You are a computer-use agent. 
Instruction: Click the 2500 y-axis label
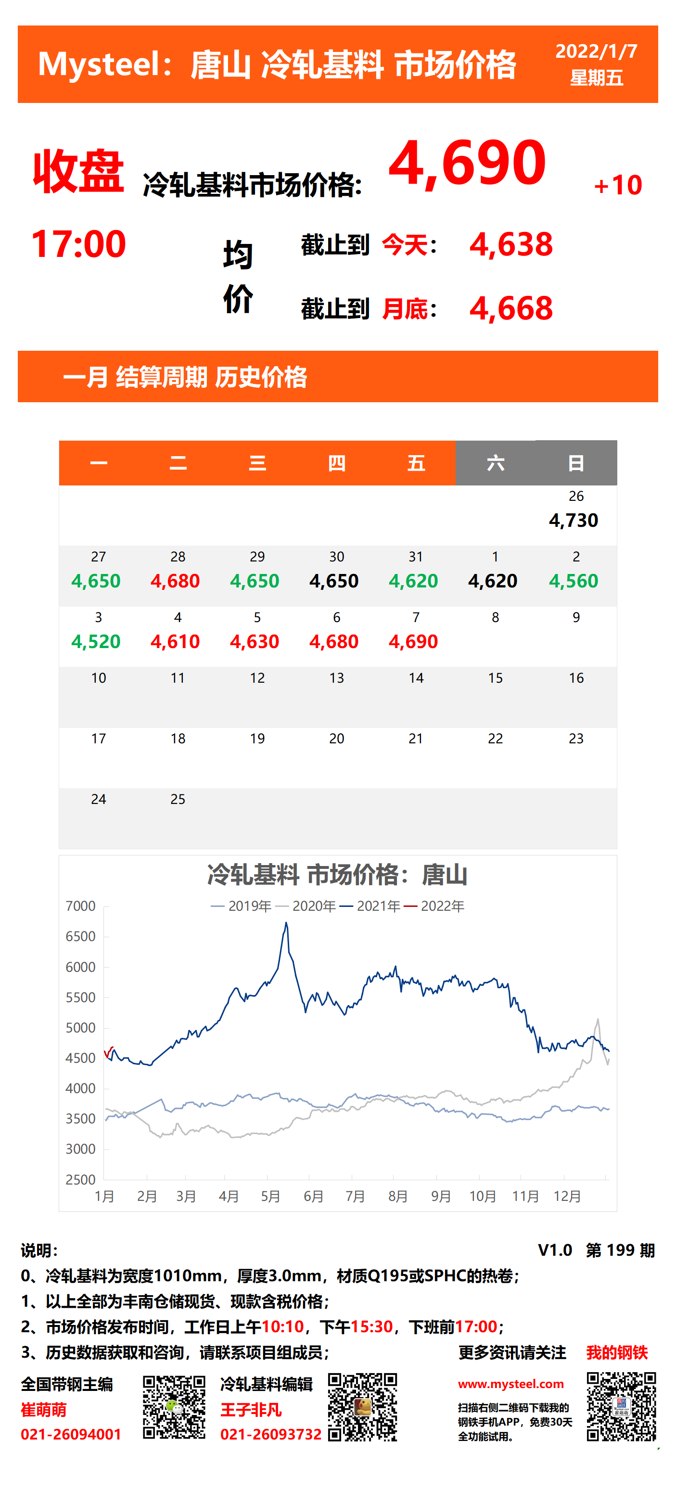(x=80, y=1180)
